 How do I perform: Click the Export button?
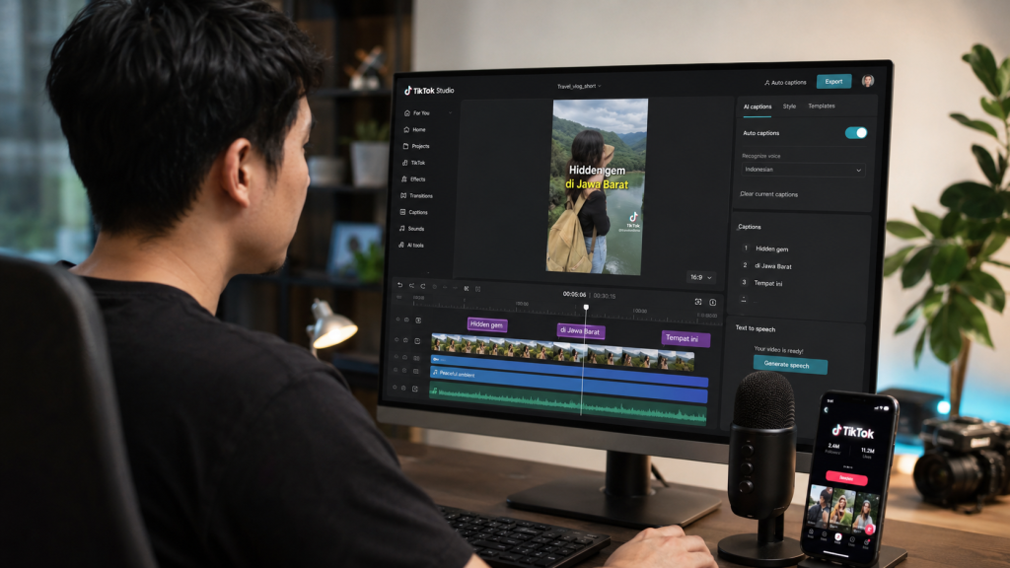coord(833,81)
